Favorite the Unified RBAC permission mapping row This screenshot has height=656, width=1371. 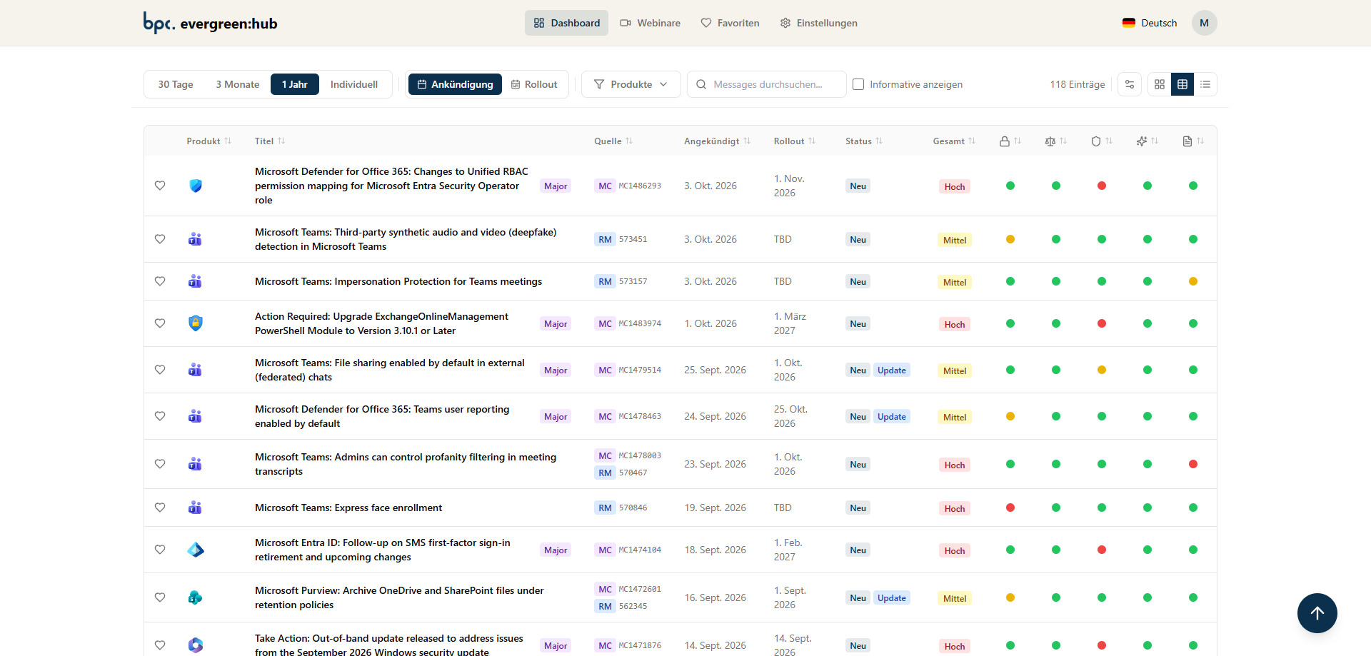click(x=160, y=186)
